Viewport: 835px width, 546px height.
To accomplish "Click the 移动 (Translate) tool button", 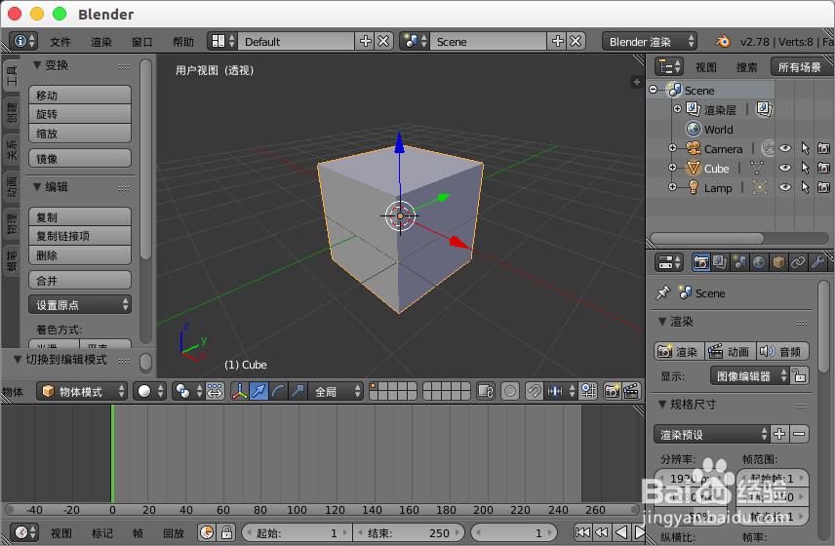I will (x=80, y=96).
